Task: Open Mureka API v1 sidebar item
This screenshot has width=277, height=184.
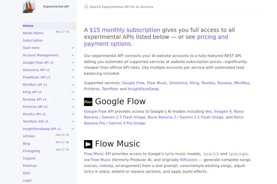Action: coord(34,114)
